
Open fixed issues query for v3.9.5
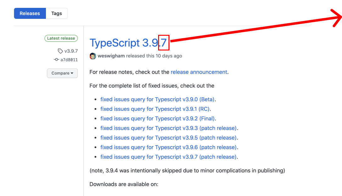pyautogui.click(x=168, y=138)
